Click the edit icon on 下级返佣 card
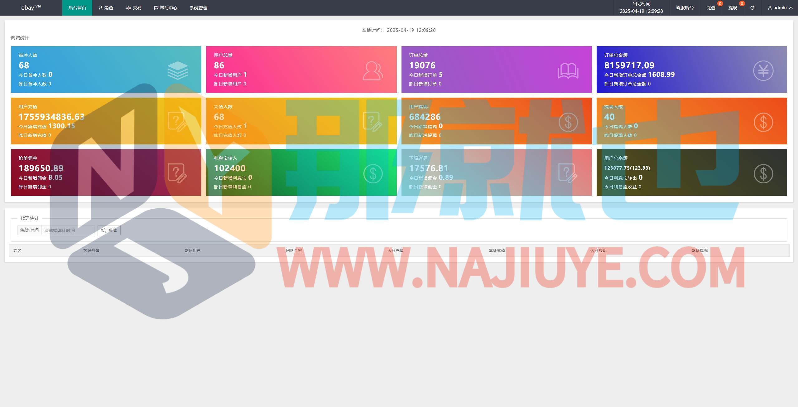Viewport: 798px width, 407px height. [568, 173]
